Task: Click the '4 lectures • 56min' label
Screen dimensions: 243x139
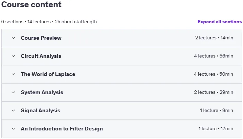Action: [213, 56]
